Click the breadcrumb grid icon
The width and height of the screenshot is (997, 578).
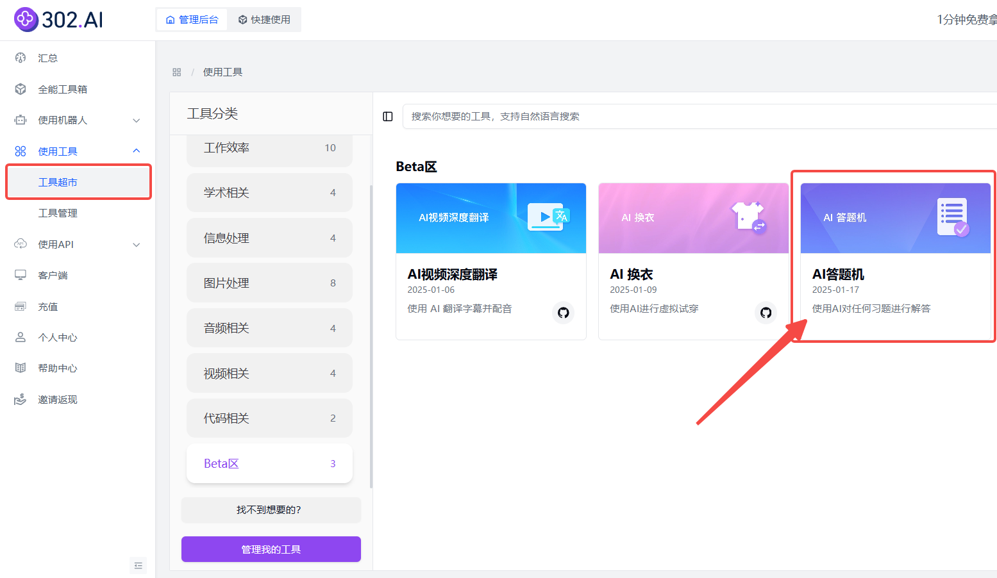[177, 72]
